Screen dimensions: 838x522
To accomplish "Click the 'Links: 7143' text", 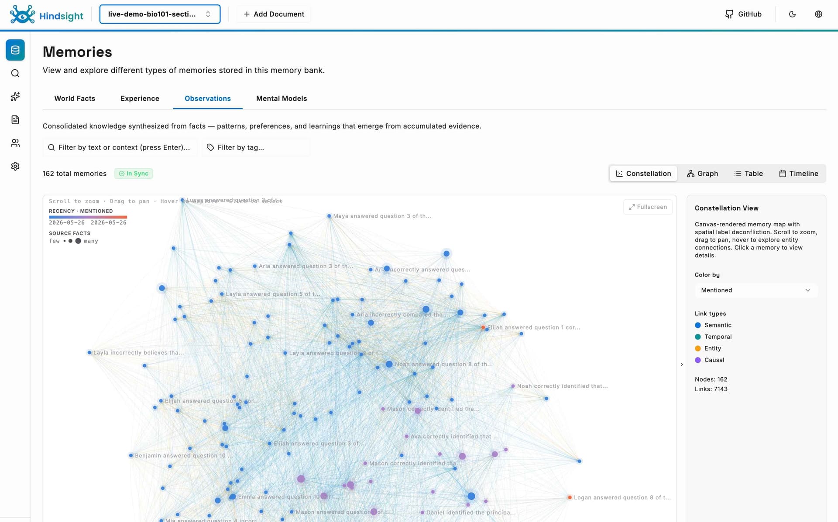I will (x=711, y=389).
